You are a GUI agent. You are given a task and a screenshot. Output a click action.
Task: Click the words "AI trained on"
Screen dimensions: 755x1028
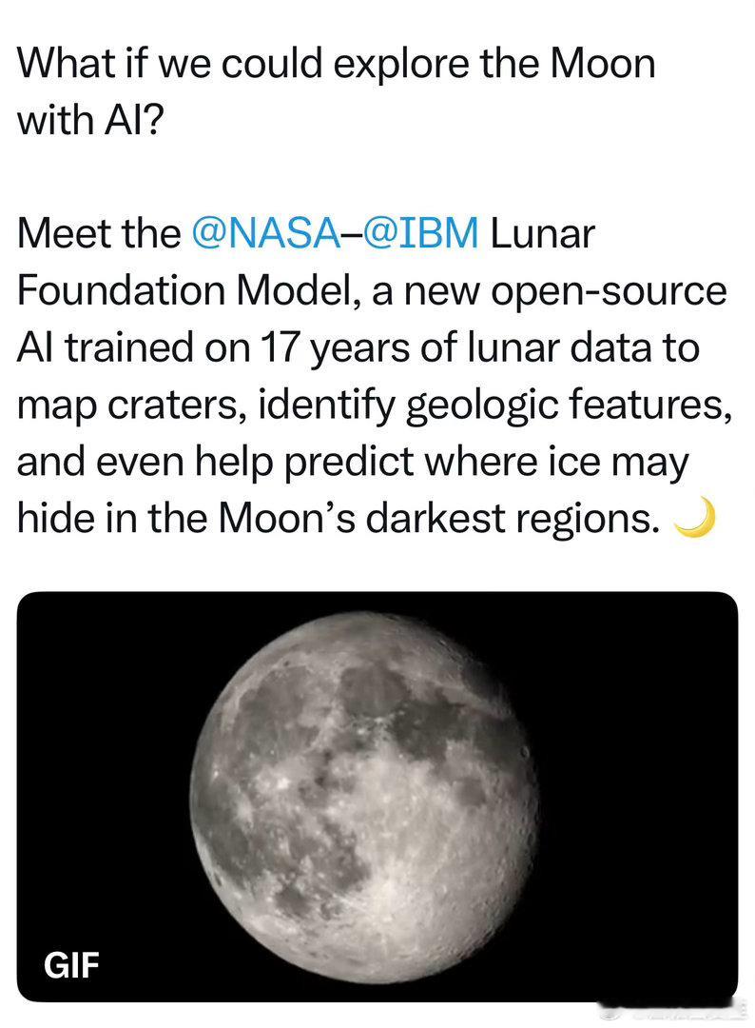coord(134,346)
